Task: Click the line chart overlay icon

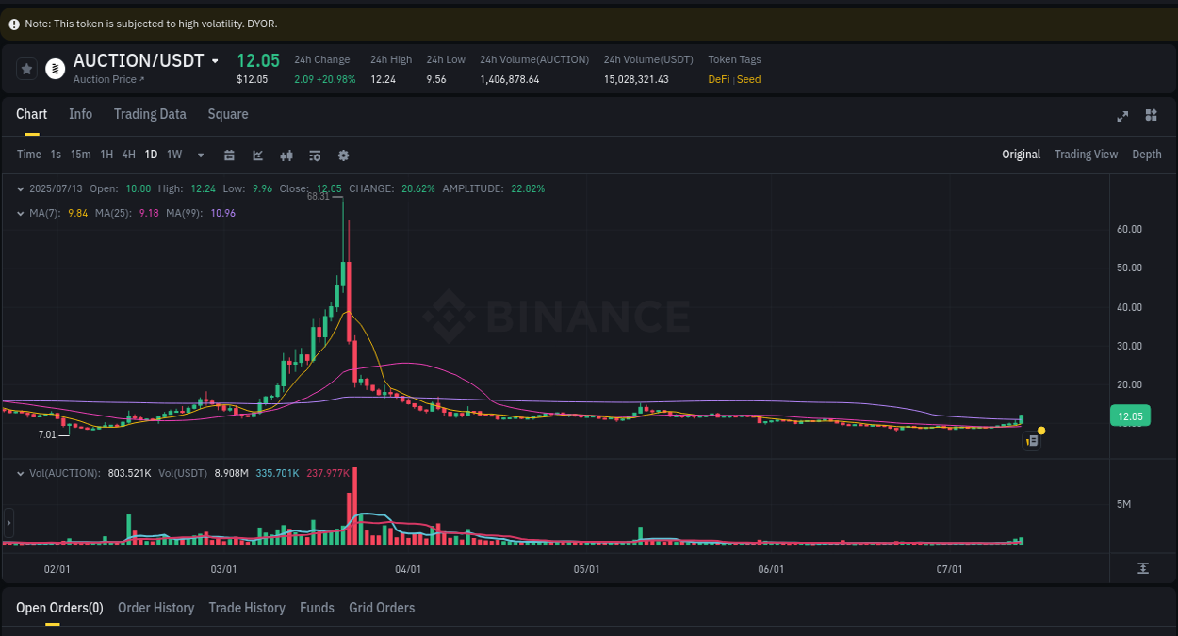Action: (257, 155)
